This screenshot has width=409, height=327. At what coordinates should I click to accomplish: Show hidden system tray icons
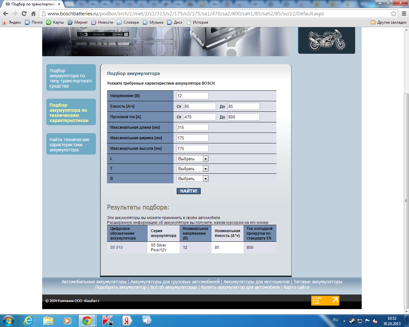[344, 321]
